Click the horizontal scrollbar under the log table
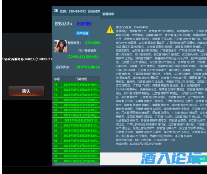The width and height of the screenshot is (207, 174). tap(77, 164)
